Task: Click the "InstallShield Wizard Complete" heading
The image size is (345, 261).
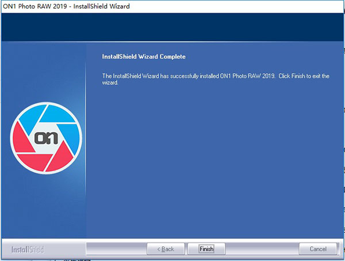Action: 144,56
